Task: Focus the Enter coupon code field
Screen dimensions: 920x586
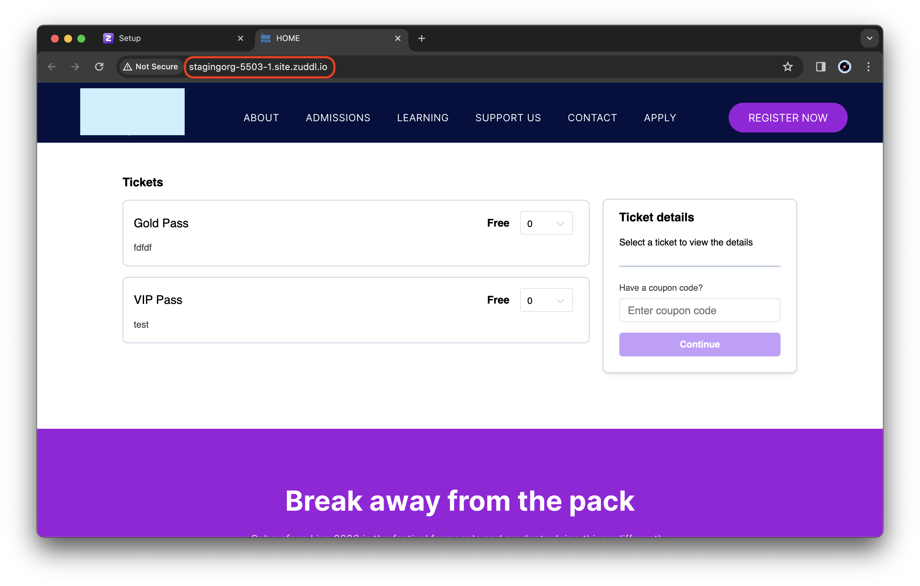Action: 699,310
